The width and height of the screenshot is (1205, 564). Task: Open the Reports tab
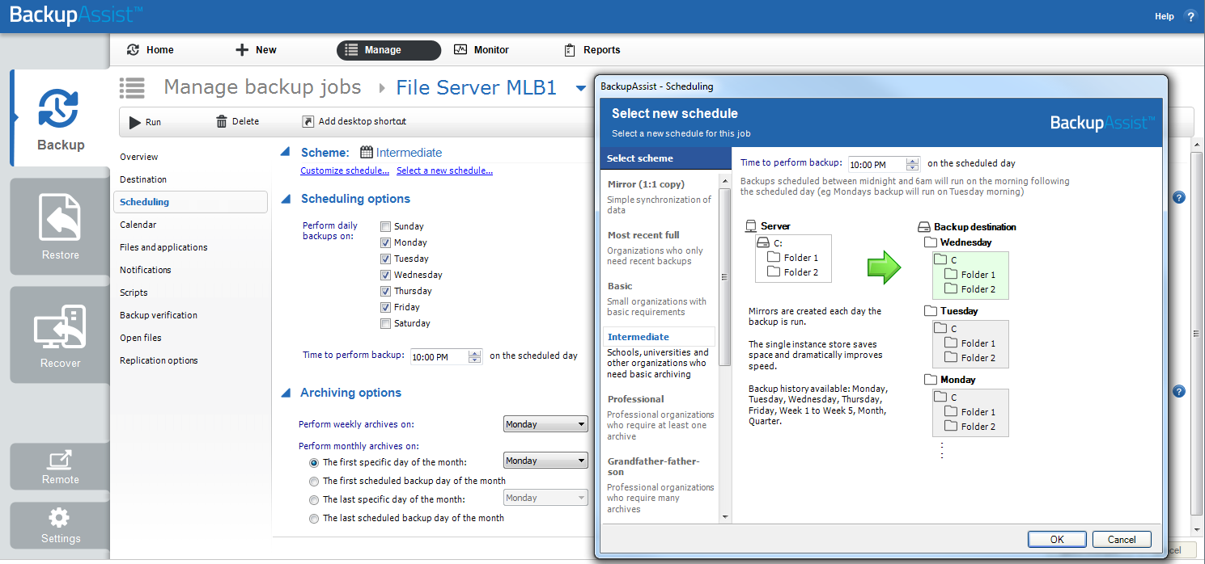coord(592,50)
